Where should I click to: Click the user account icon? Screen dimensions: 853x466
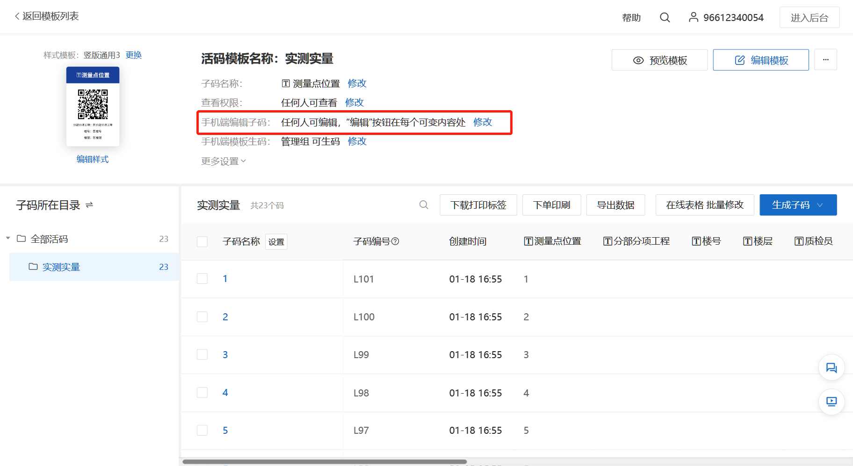click(694, 18)
